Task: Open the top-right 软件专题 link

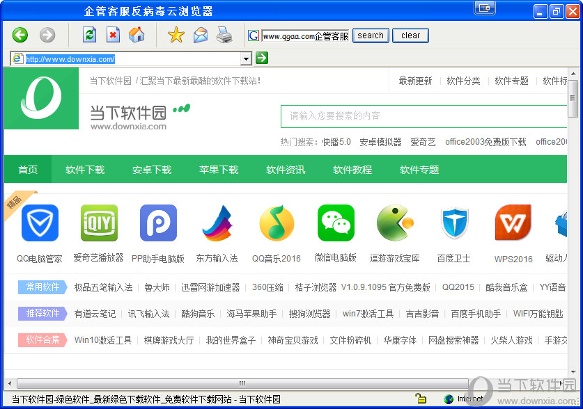Action: (512, 81)
